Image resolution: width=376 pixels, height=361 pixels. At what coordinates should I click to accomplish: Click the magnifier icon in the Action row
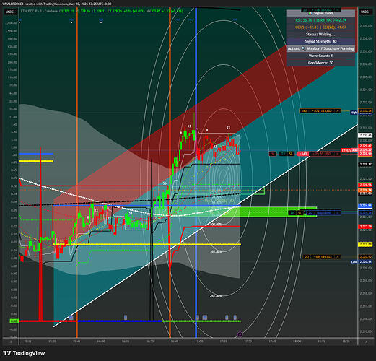coord(303,48)
